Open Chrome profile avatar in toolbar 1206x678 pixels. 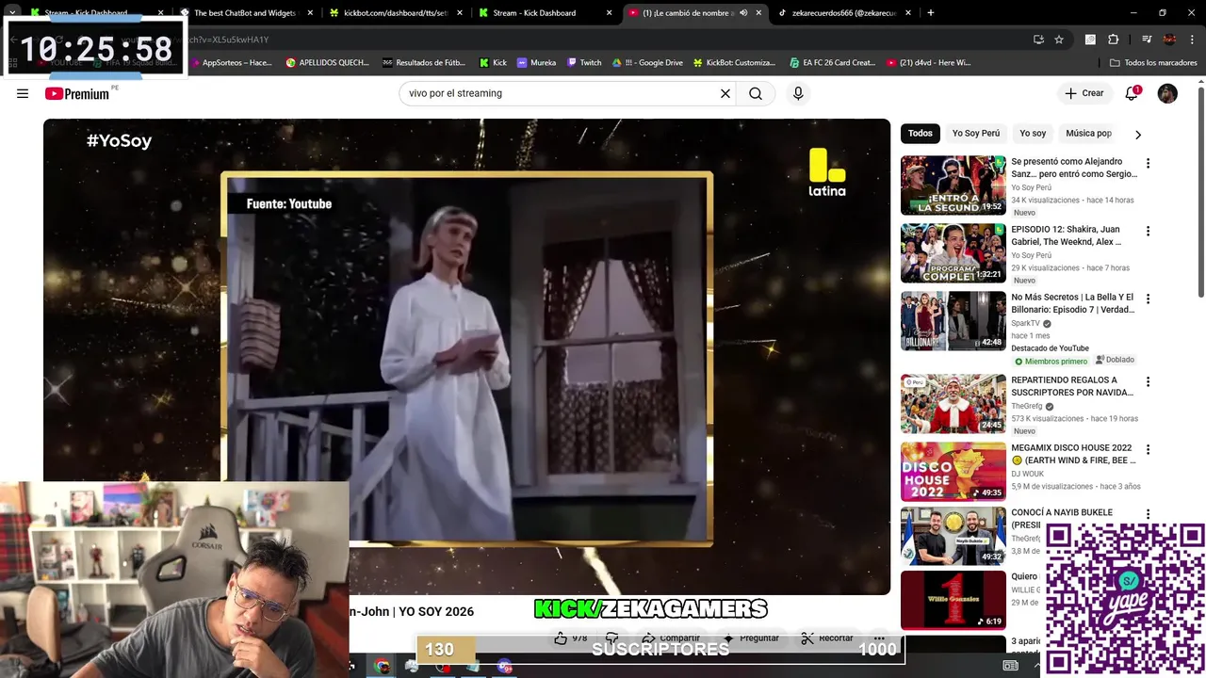coord(1169,40)
